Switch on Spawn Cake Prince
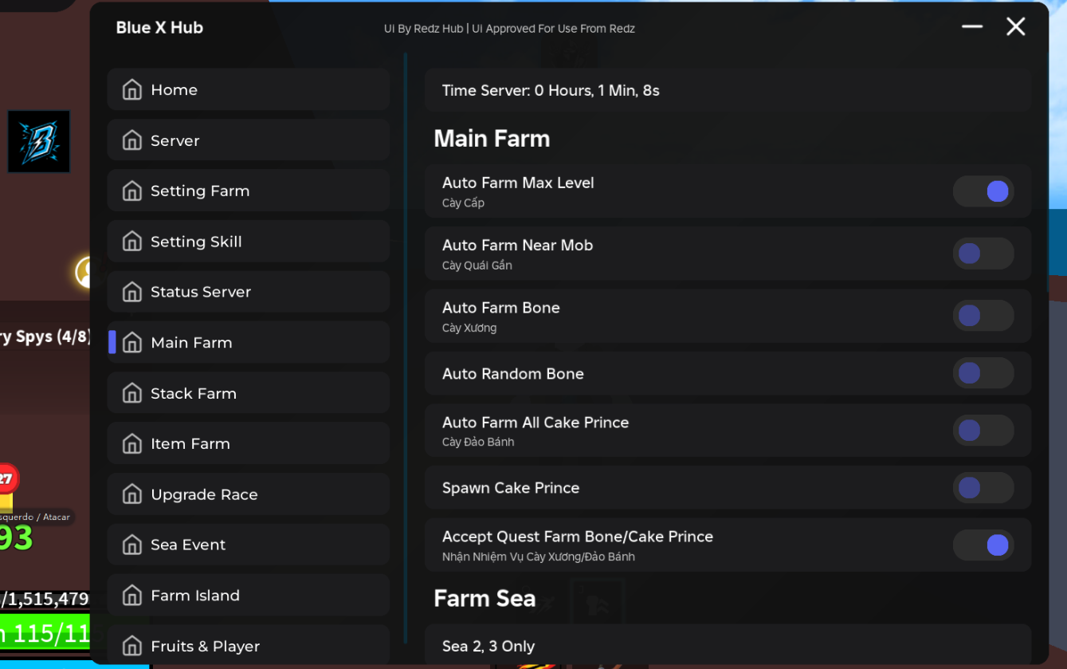This screenshot has height=669, width=1067. pyautogui.click(x=983, y=488)
